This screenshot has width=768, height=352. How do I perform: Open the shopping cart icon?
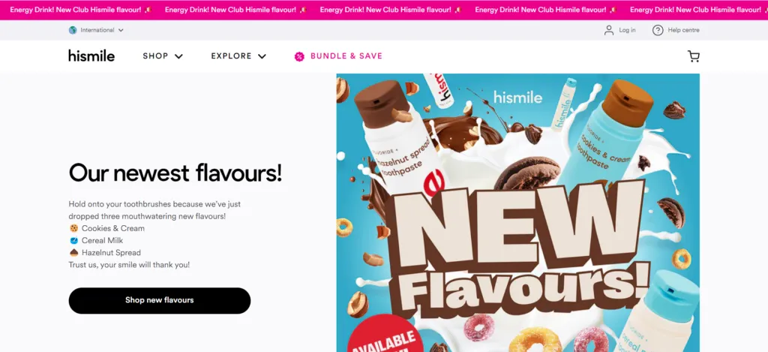click(x=694, y=56)
